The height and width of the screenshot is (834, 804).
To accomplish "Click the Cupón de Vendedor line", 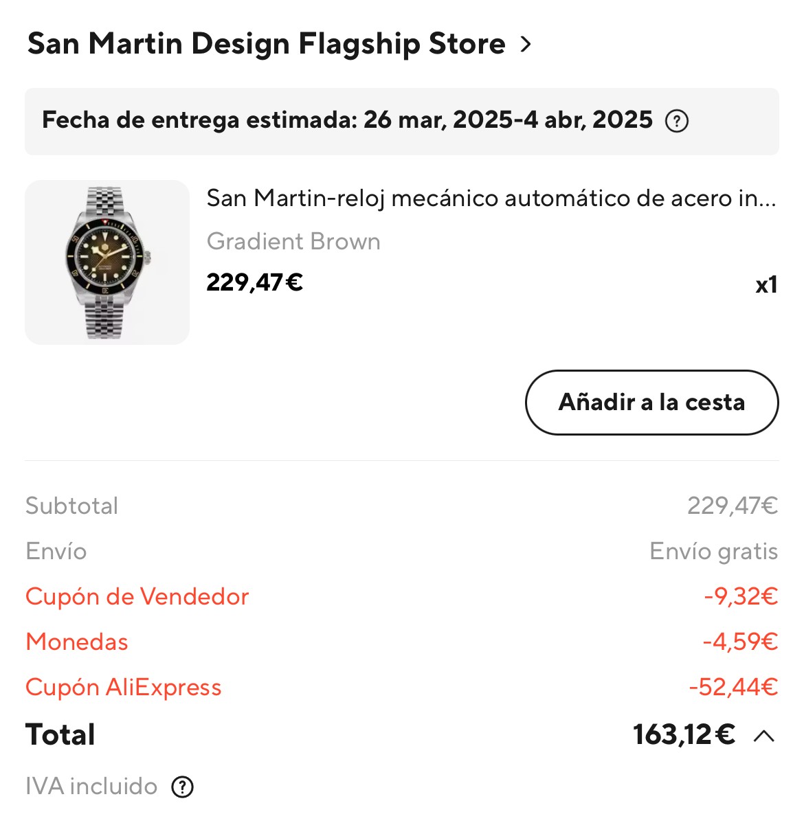I will [x=137, y=596].
